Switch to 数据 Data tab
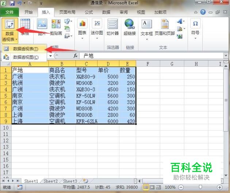The height and width of the screenshot is (193, 230). coord(106,12)
